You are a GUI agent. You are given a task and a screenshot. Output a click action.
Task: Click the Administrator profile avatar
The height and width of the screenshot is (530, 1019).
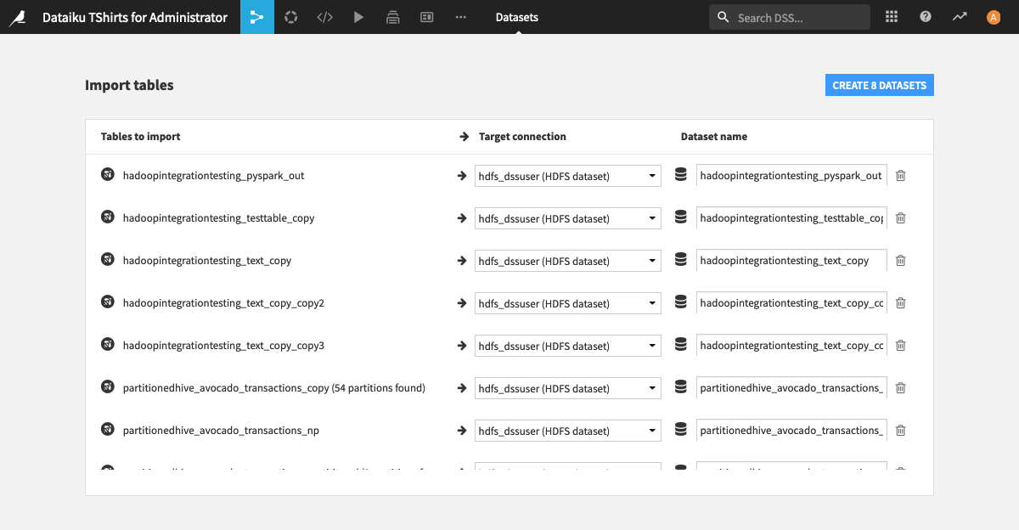click(x=993, y=17)
